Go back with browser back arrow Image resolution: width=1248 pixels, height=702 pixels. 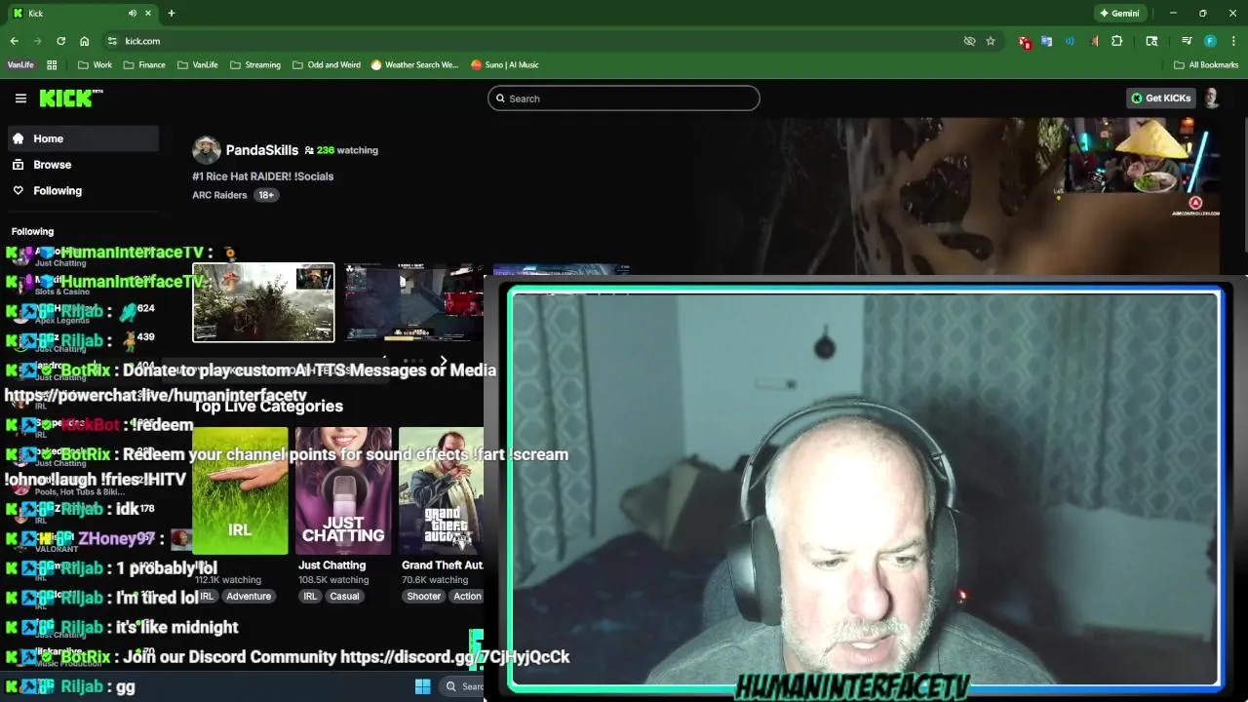(14, 41)
